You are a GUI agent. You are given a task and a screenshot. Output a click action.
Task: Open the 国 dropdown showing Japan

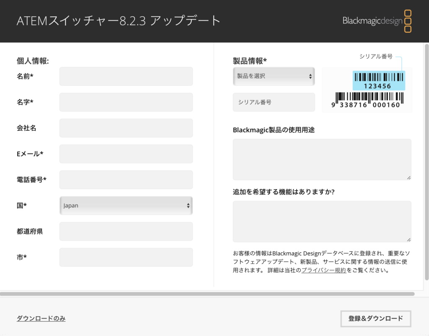[x=126, y=205]
